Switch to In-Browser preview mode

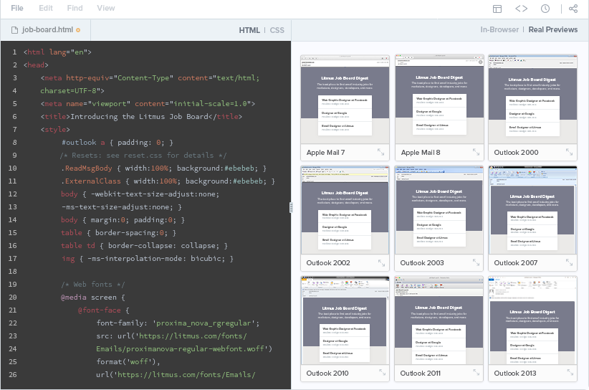tap(499, 30)
